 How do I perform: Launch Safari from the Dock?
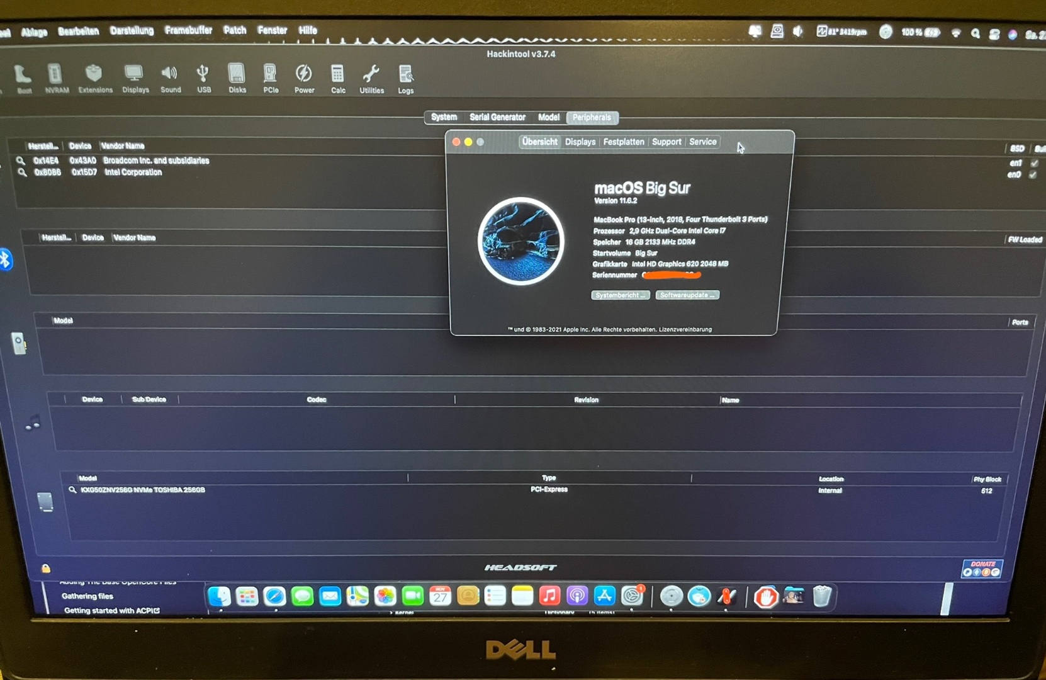click(274, 596)
